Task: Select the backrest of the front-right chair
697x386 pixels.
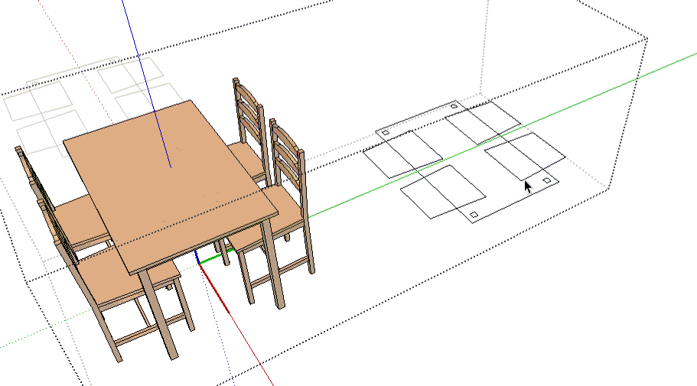Action: click(x=287, y=153)
